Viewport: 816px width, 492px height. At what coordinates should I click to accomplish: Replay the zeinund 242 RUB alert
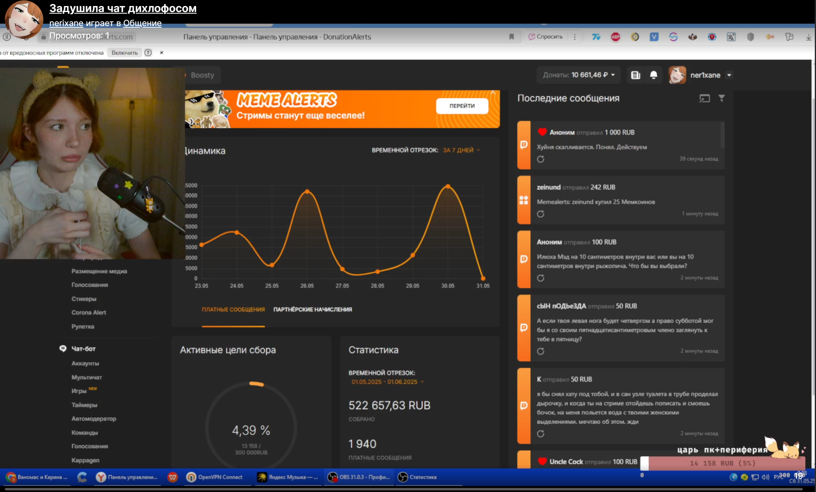(540, 214)
